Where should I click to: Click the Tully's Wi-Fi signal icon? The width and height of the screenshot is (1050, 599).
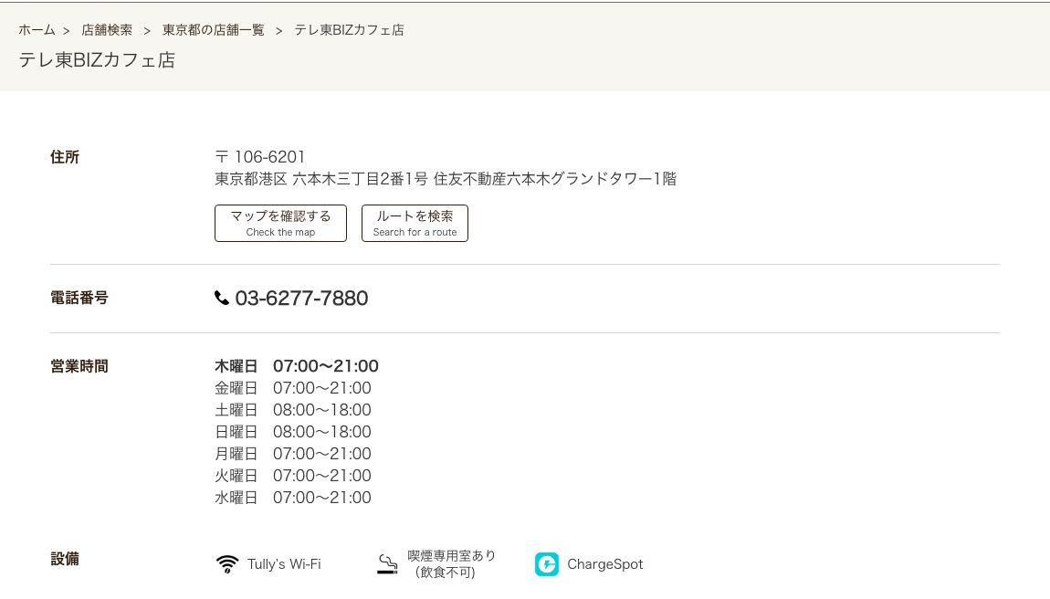(227, 564)
